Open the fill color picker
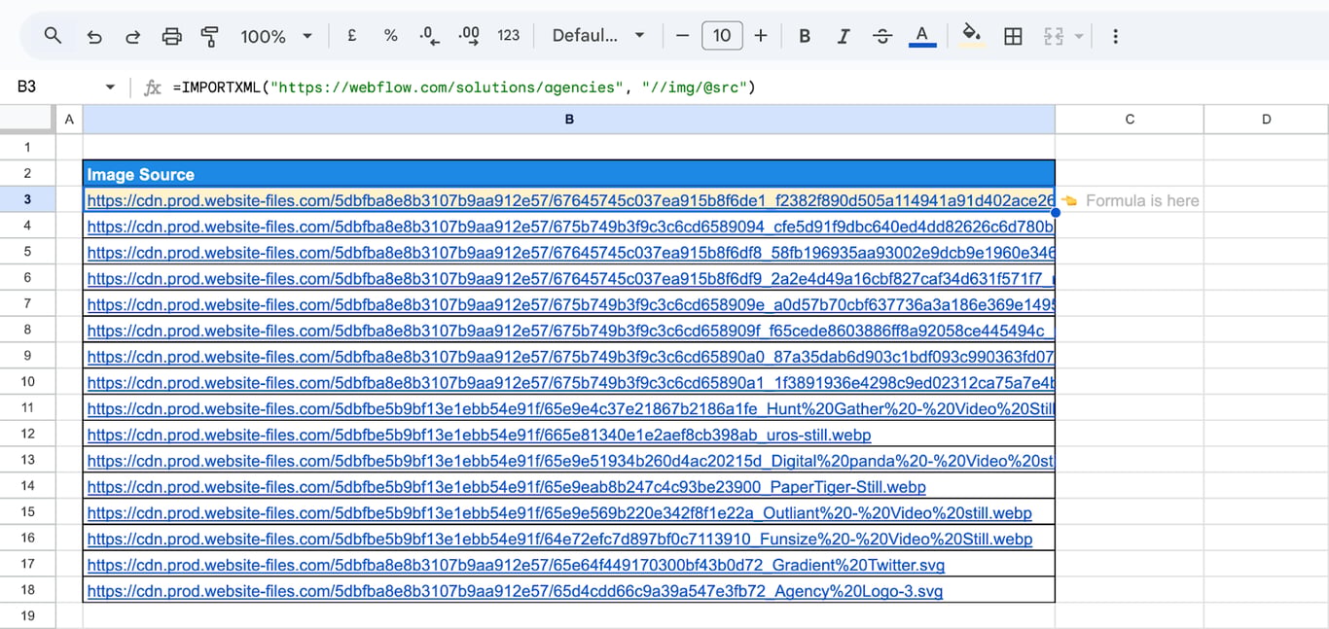1329x629 pixels. tap(971, 36)
